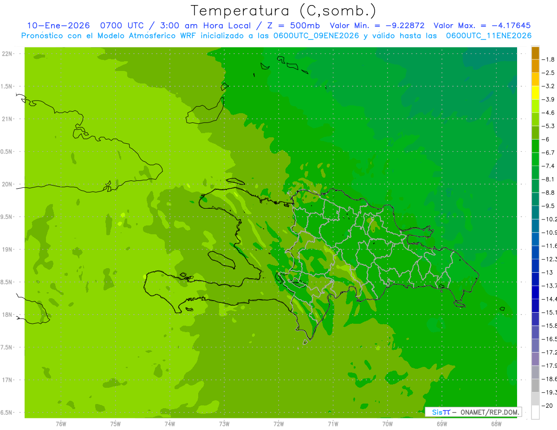Screen dimensions: 557x430
Task: Click the -2.5 colorbar value
Action: 549,73
